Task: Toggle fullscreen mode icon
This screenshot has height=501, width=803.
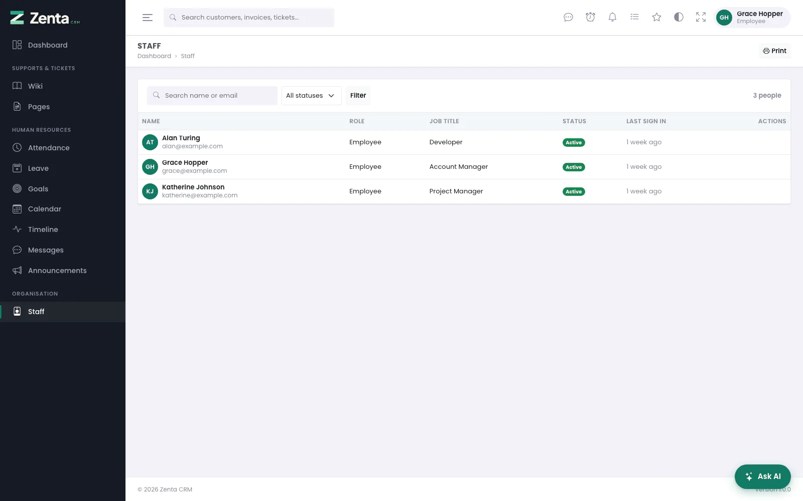Action: tap(701, 18)
